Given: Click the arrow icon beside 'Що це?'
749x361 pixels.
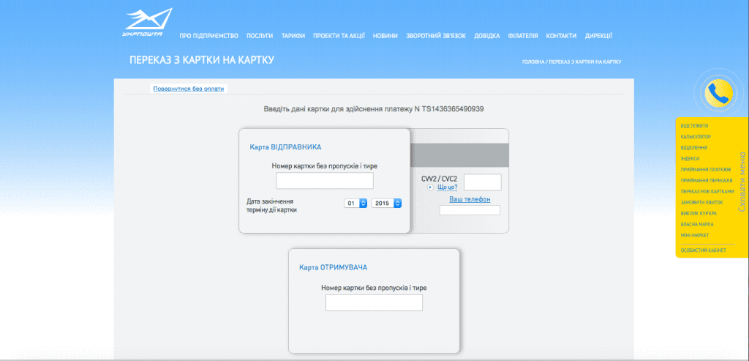Looking at the screenshot, I should (430, 187).
